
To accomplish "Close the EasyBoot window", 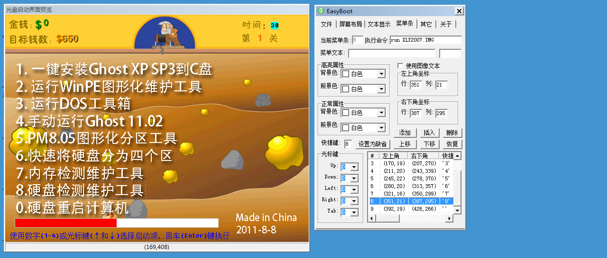I will click(x=459, y=11).
